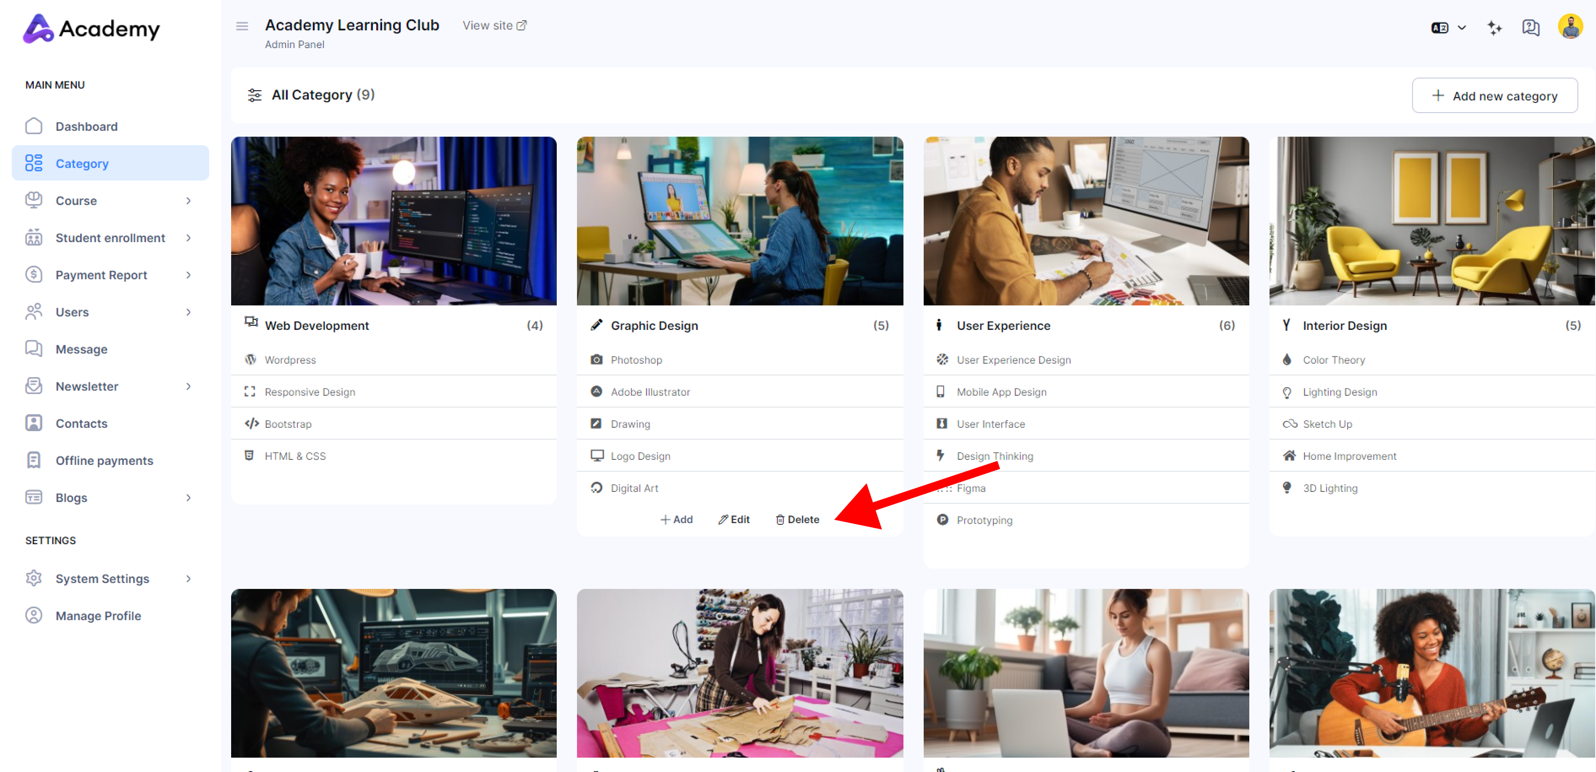Click the help chat icon in header
The height and width of the screenshot is (772, 1596).
click(1530, 27)
